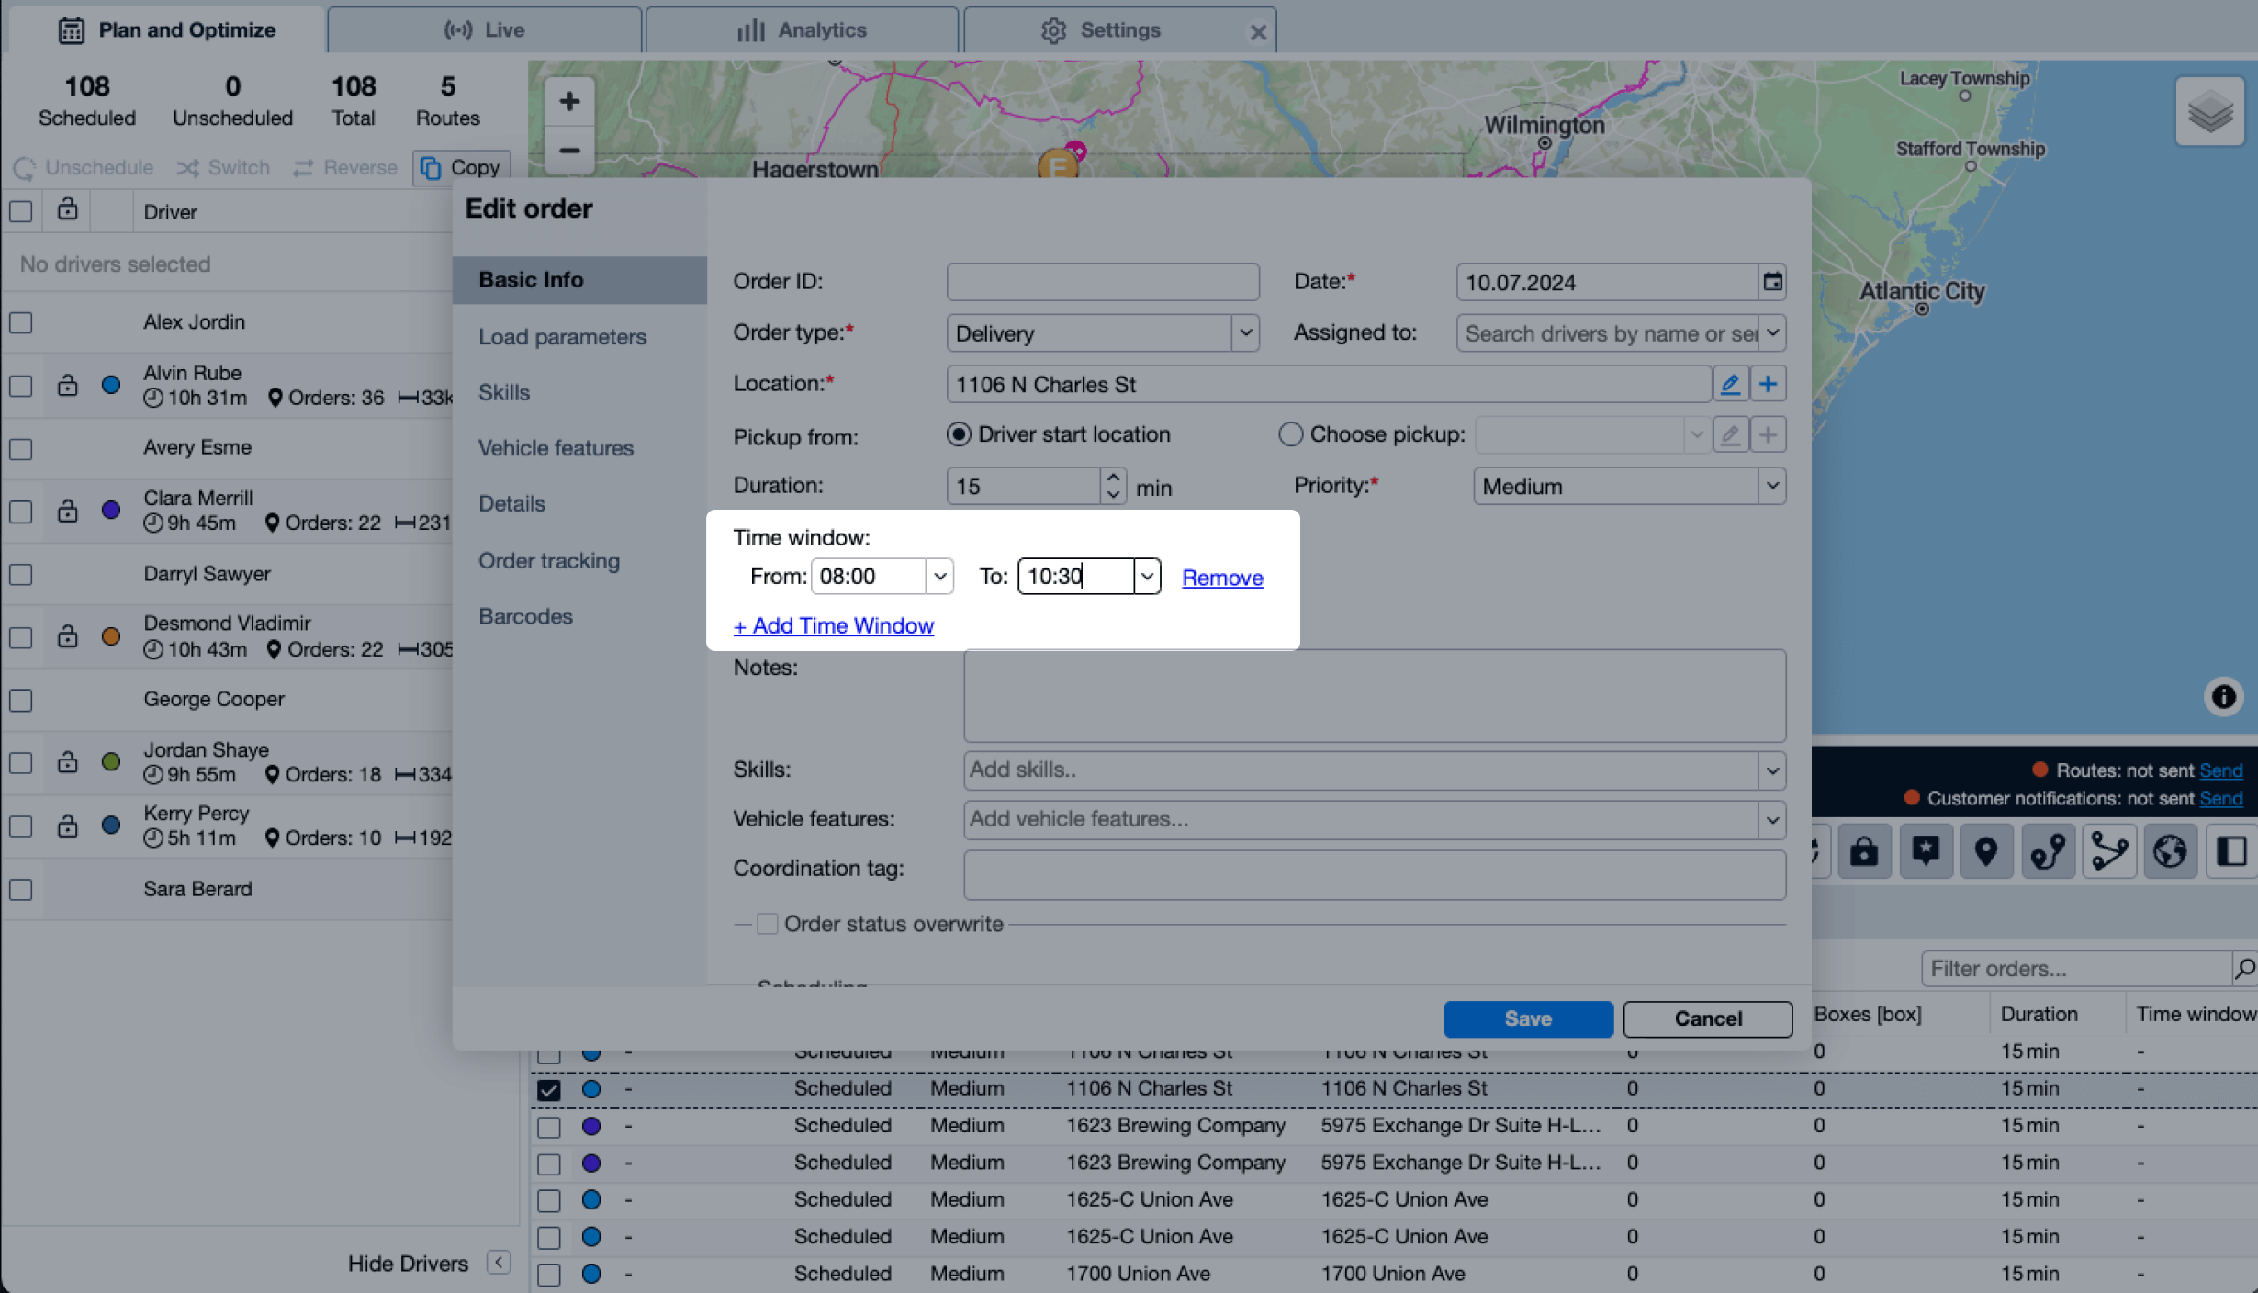Click the Order ID input field

coord(1102,282)
